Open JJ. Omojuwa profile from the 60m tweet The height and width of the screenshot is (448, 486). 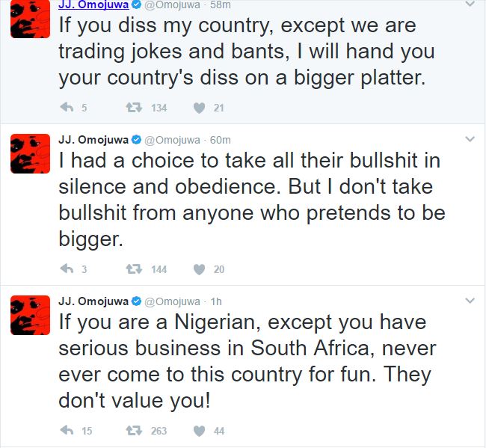click(93, 140)
